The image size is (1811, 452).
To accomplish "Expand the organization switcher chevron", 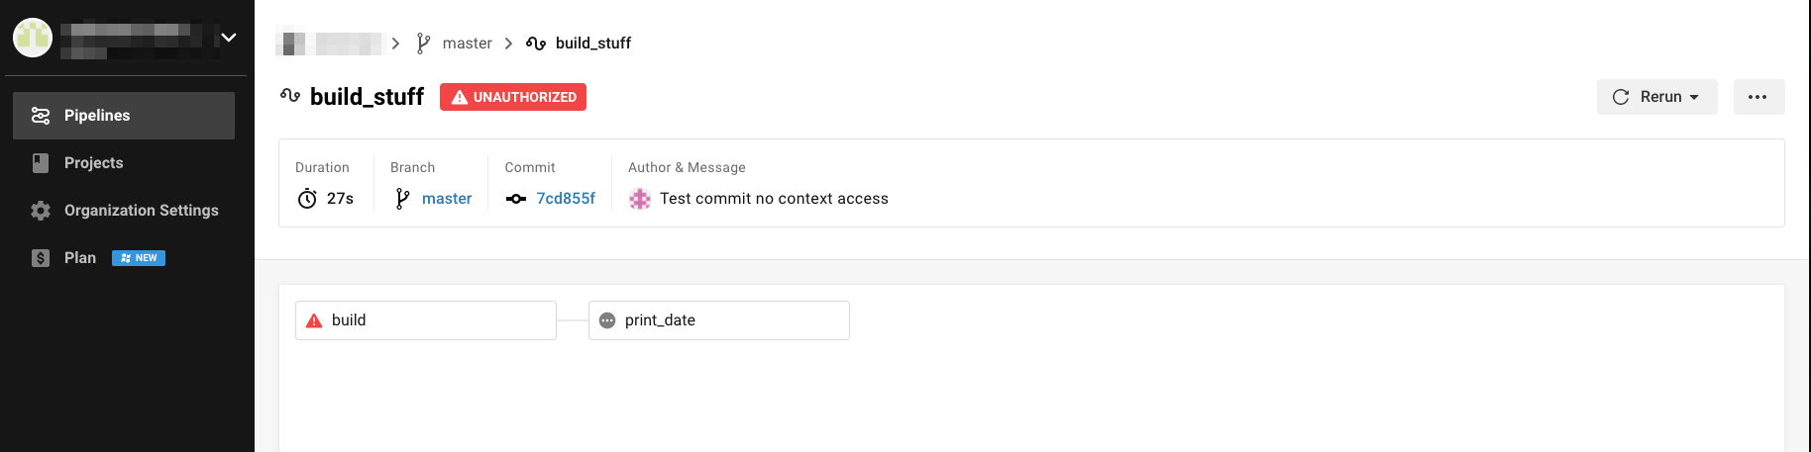I will click(229, 38).
